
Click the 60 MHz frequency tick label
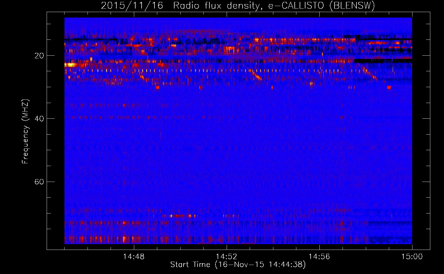[39, 182]
